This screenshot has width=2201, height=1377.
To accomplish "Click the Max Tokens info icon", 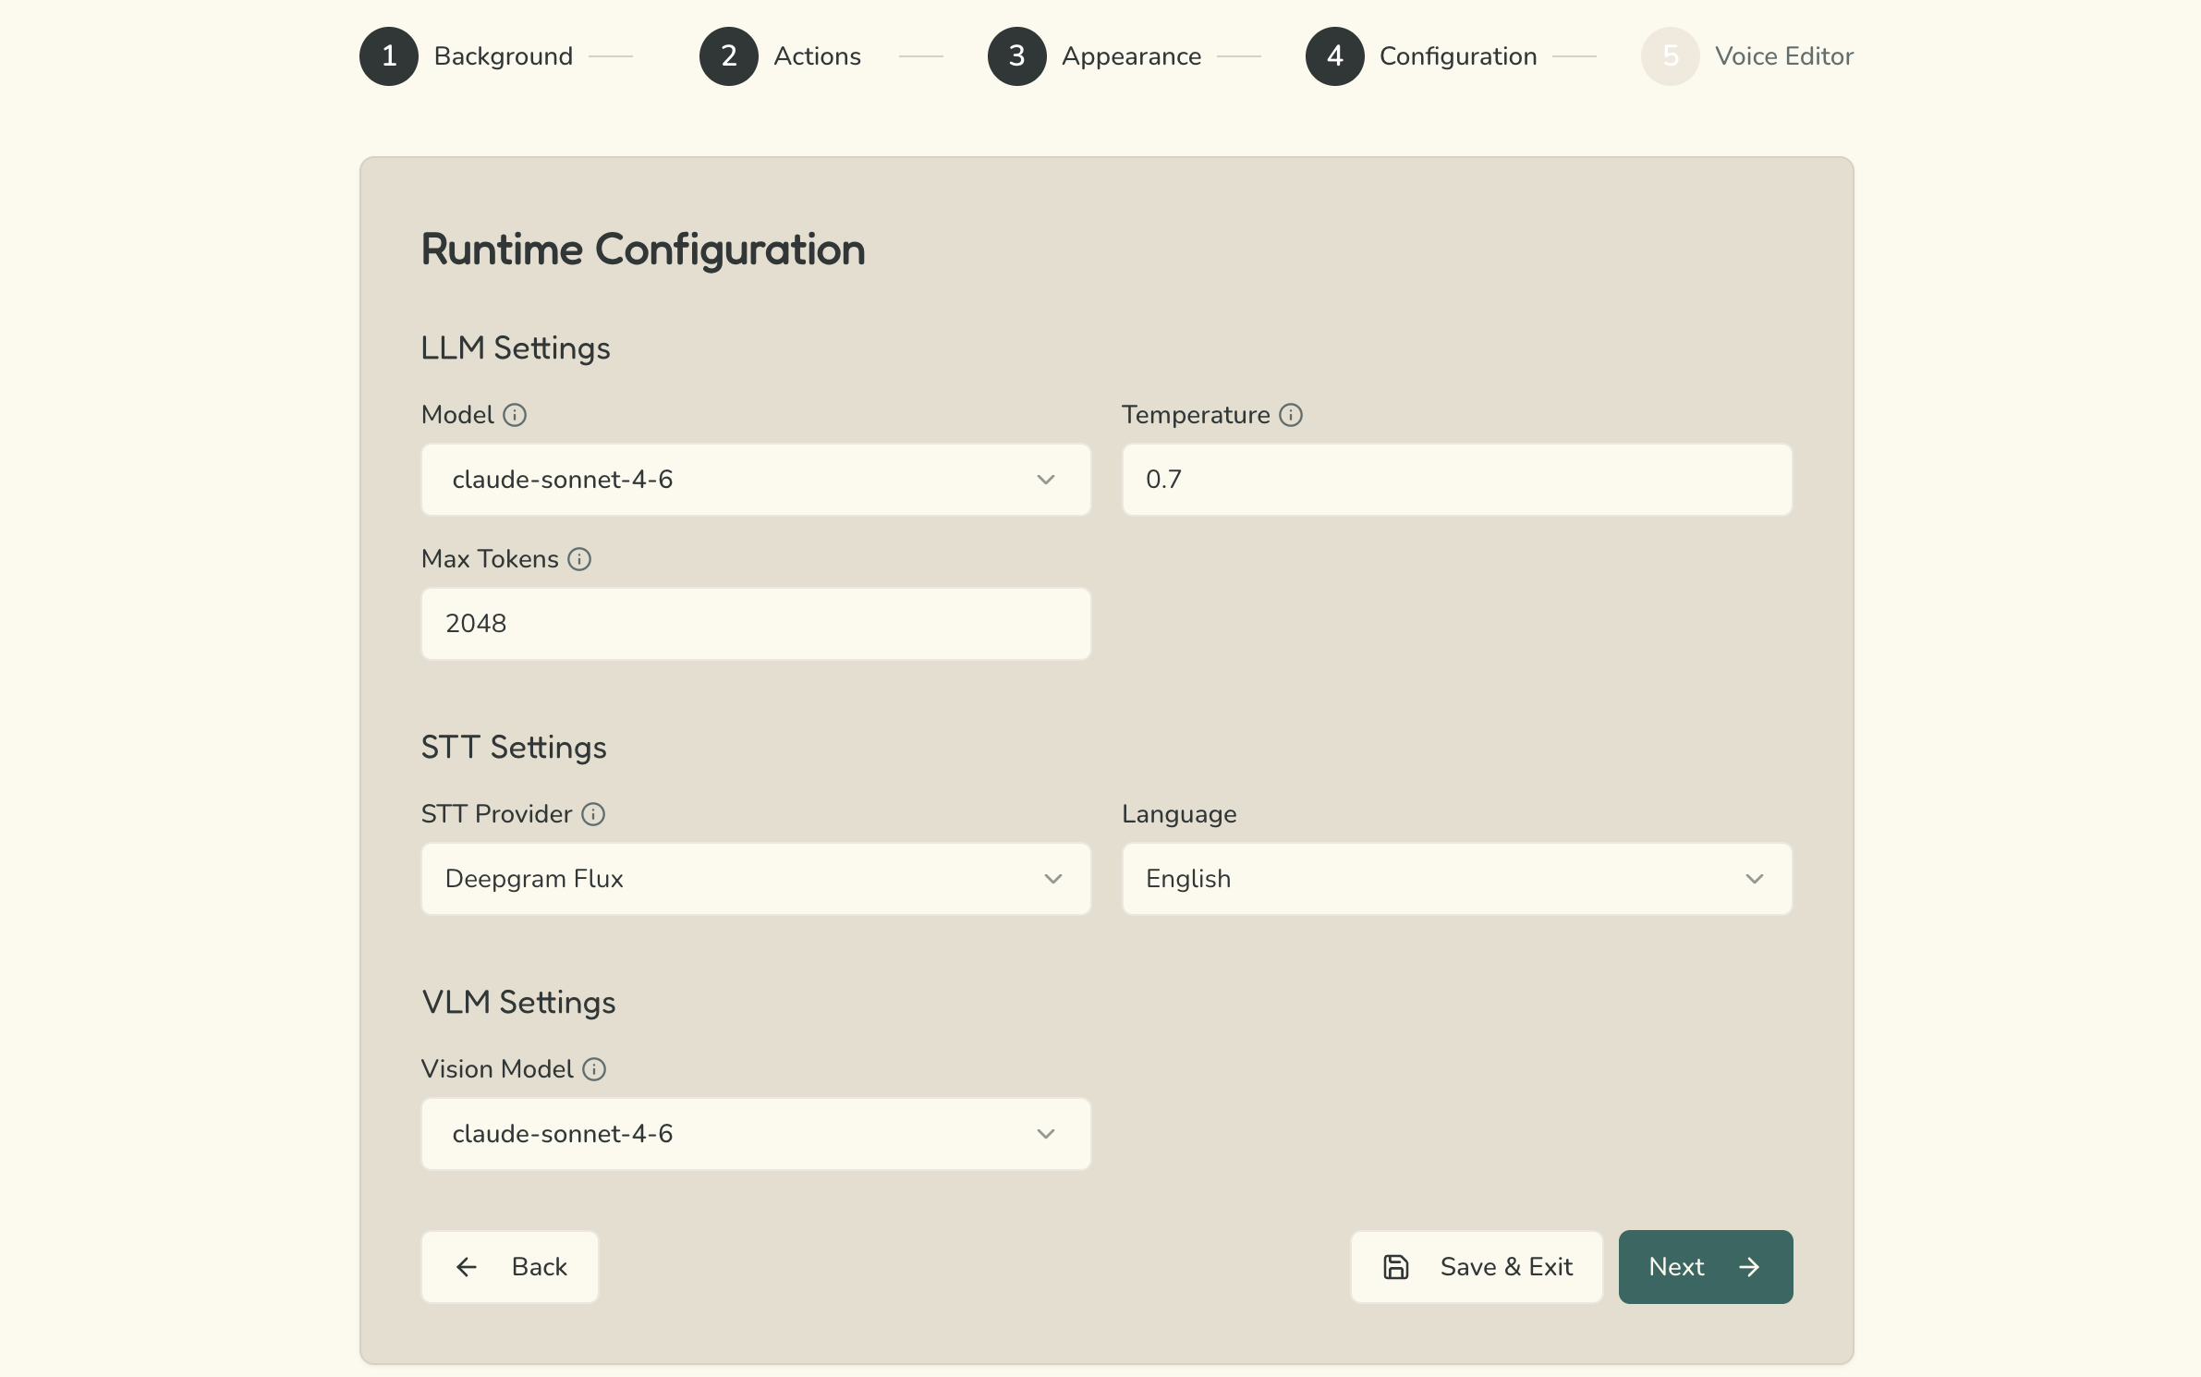I will click(x=579, y=559).
